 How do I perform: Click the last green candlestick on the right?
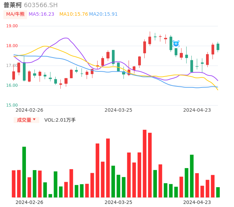tap(218, 47)
